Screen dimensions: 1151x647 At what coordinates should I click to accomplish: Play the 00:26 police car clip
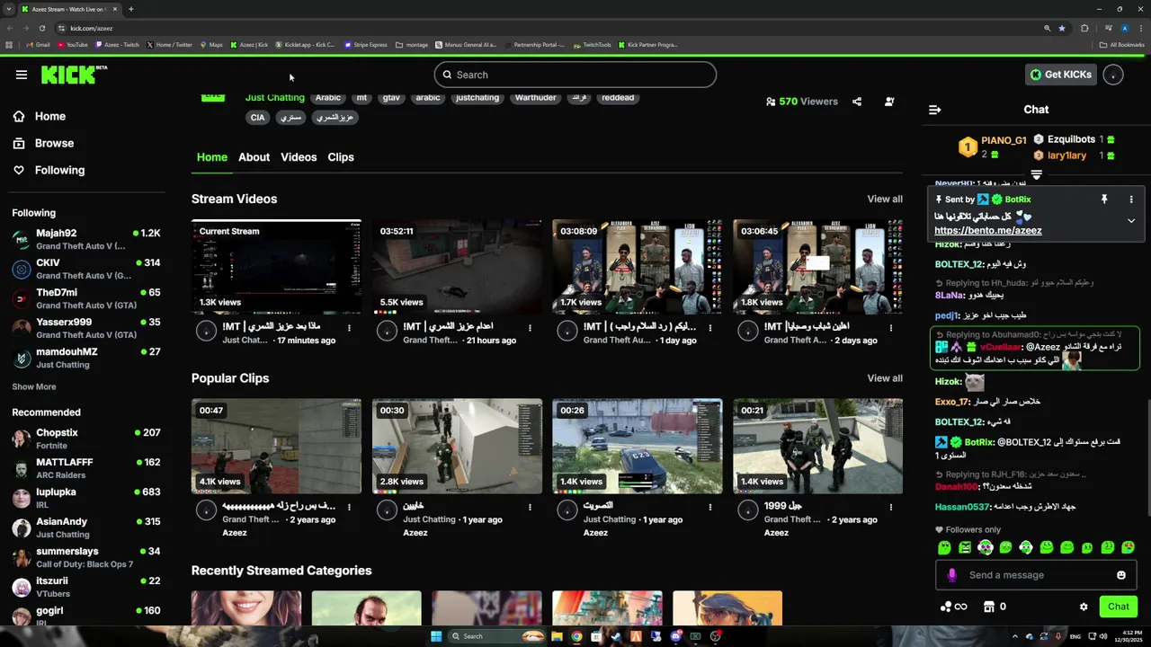tap(638, 447)
